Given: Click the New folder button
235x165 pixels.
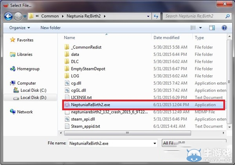Looking at the screenshot, I should coord(51,28).
